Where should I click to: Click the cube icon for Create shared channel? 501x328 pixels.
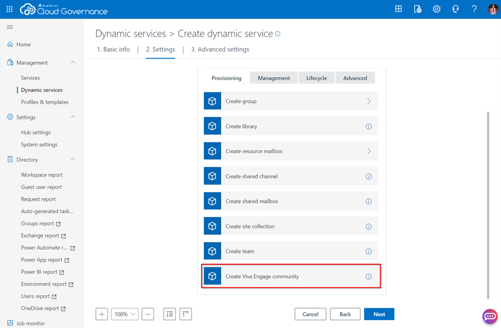tap(212, 176)
